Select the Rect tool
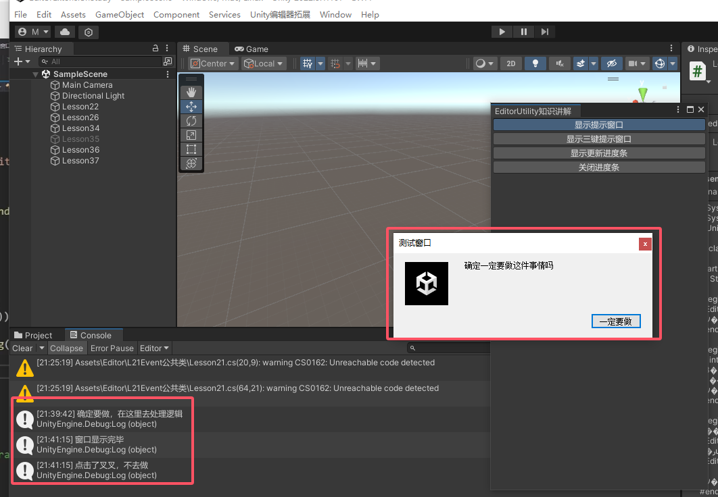Image resolution: width=718 pixels, height=497 pixels. 191,149
